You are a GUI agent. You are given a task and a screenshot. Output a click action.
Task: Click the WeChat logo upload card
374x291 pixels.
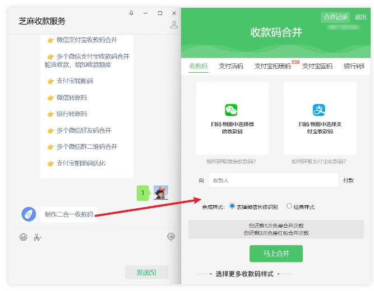pyautogui.click(x=232, y=118)
